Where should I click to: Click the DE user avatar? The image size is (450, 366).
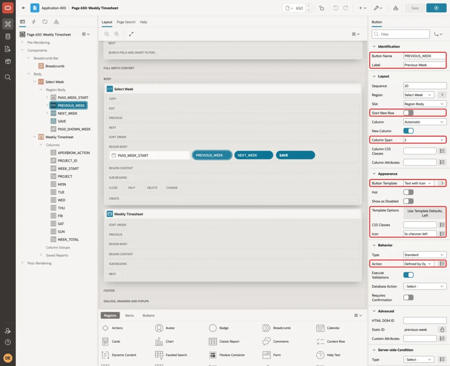[8, 358]
